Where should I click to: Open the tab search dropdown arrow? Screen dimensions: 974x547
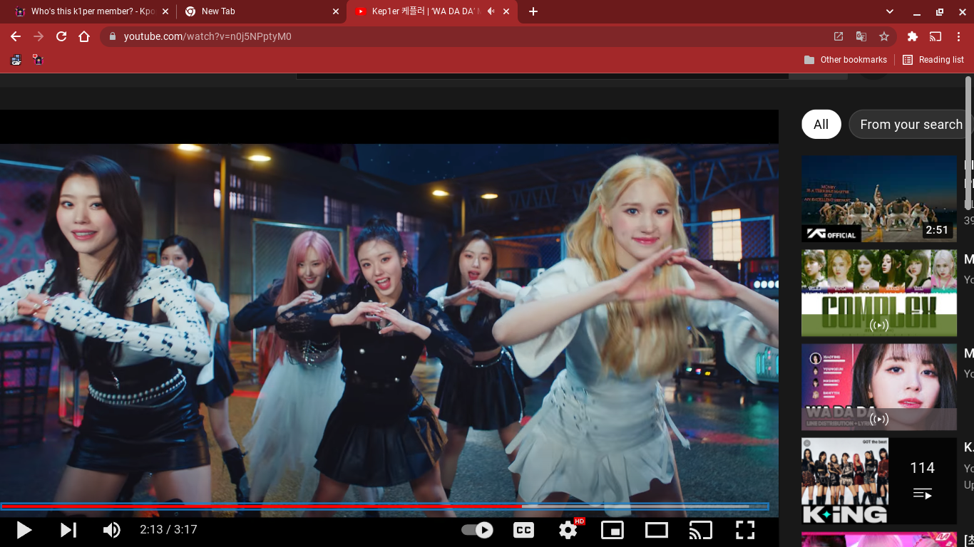[x=890, y=11]
